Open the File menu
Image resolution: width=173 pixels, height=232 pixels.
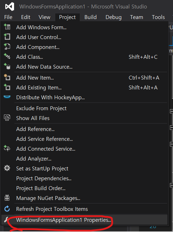(x=8, y=17)
